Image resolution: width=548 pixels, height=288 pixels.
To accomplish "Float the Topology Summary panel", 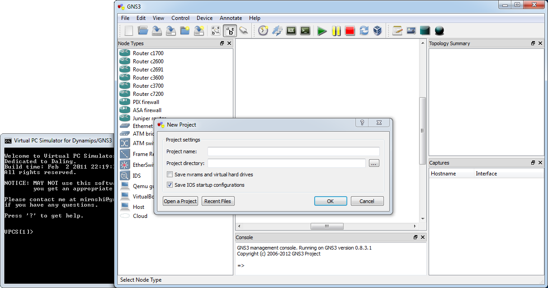I will coord(533,43).
